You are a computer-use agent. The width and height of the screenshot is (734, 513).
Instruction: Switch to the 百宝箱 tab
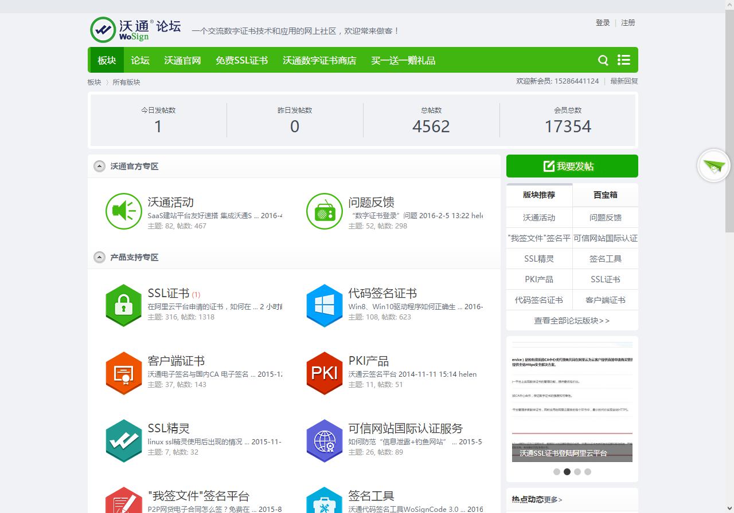point(606,195)
